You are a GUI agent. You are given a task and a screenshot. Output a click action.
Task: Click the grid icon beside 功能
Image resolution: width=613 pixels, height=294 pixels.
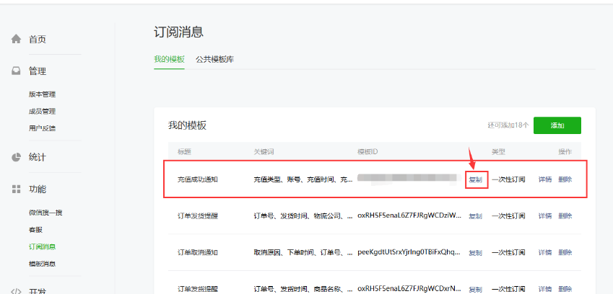16,189
